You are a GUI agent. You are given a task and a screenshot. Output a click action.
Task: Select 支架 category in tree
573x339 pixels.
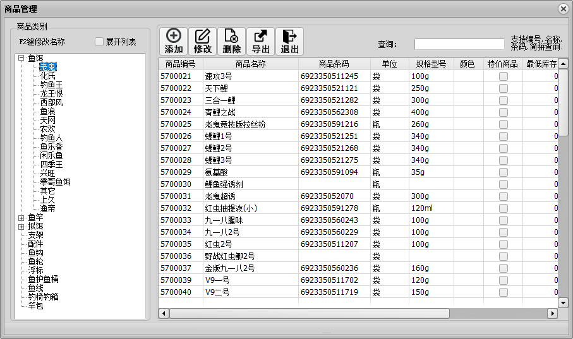36,235
